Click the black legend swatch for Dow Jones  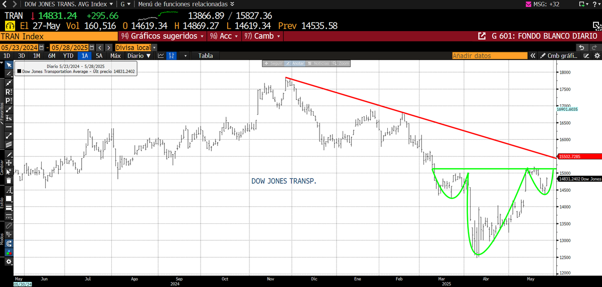19,72
